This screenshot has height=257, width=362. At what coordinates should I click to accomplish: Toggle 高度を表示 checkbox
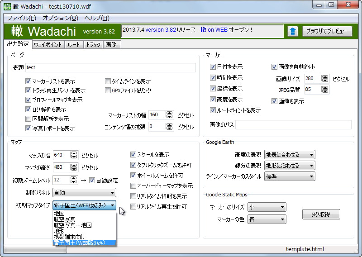(213, 99)
